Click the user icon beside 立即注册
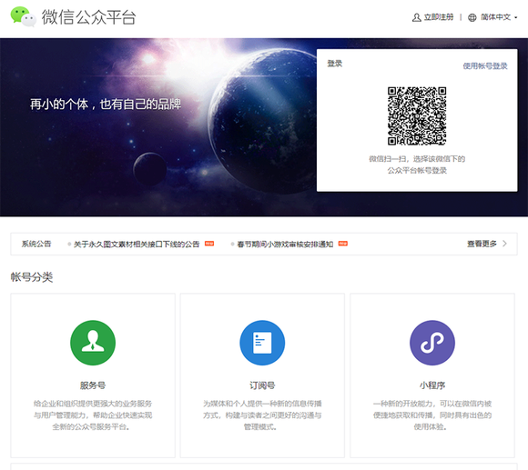The image size is (528, 470). pyautogui.click(x=417, y=17)
